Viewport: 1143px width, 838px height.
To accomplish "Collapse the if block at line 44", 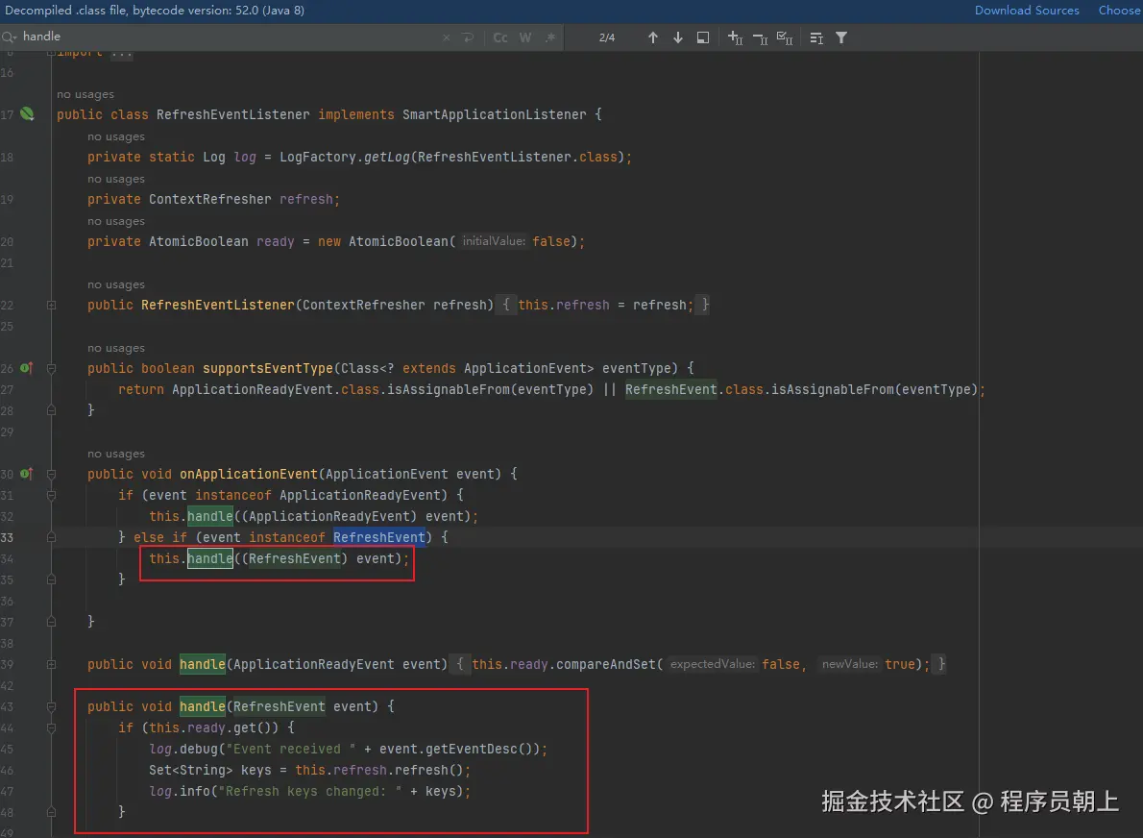I will pyautogui.click(x=51, y=727).
